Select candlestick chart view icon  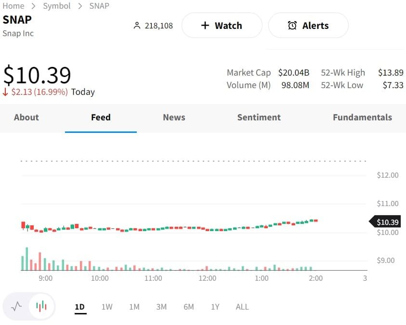(x=42, y=306)
